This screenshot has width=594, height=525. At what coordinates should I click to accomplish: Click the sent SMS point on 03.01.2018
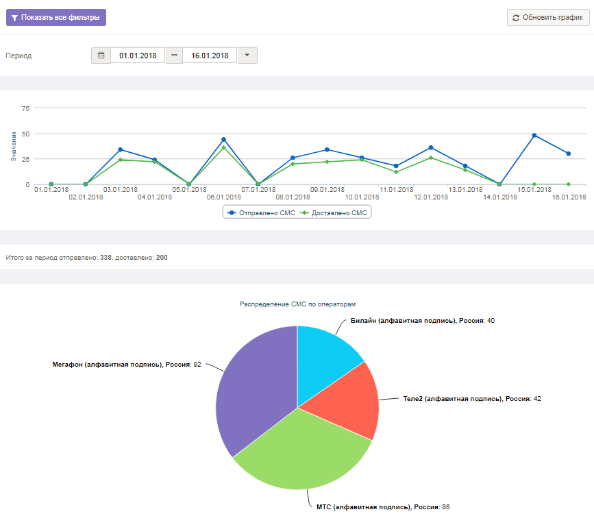point(120,149)
